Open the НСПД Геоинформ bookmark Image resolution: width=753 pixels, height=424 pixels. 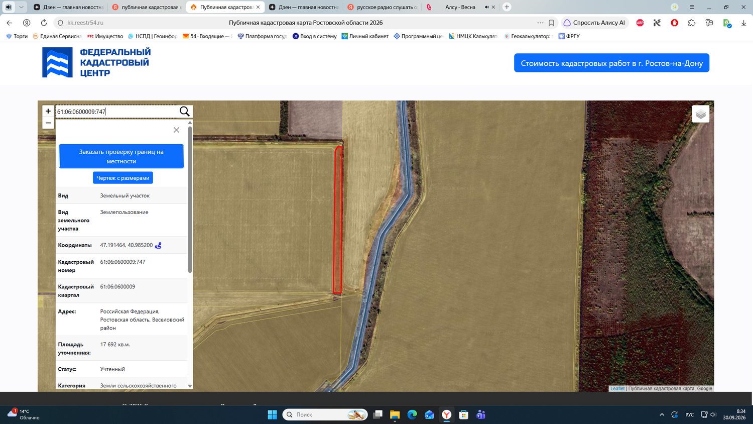point(153,36)
